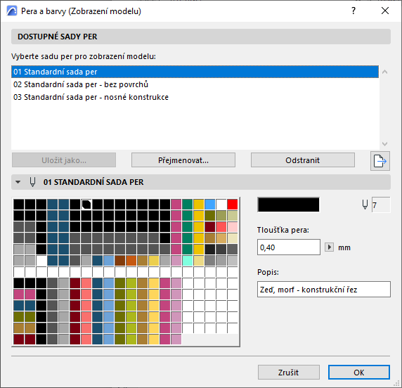The width and height of the screenshot is (402, 388).
Task: Click the Odstranit button
Action: tap(303, 160)
